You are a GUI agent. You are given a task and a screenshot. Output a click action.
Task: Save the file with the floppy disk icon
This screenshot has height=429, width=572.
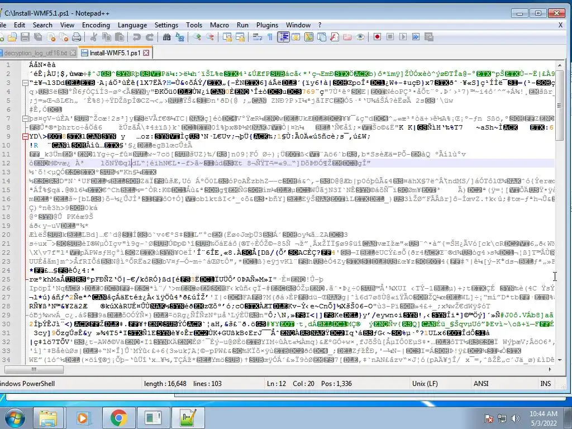pos(25,37)
